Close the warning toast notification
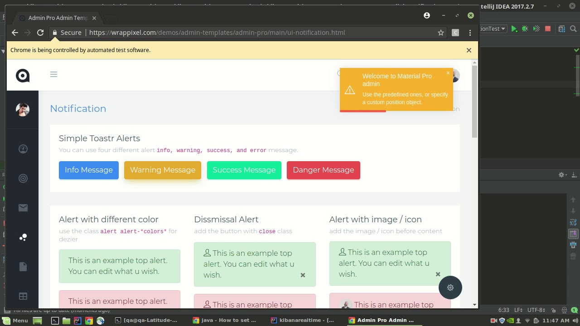This screenshot has width=580, height=326. tap(448, 73)
